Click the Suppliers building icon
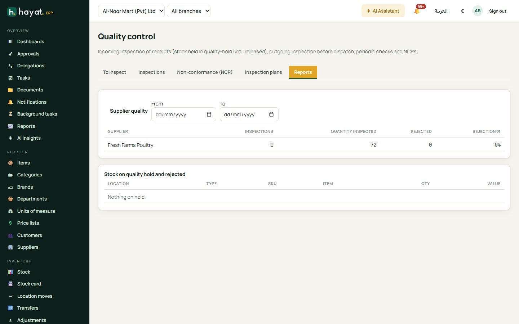This screenshot has height=324, width=519. 10,247
